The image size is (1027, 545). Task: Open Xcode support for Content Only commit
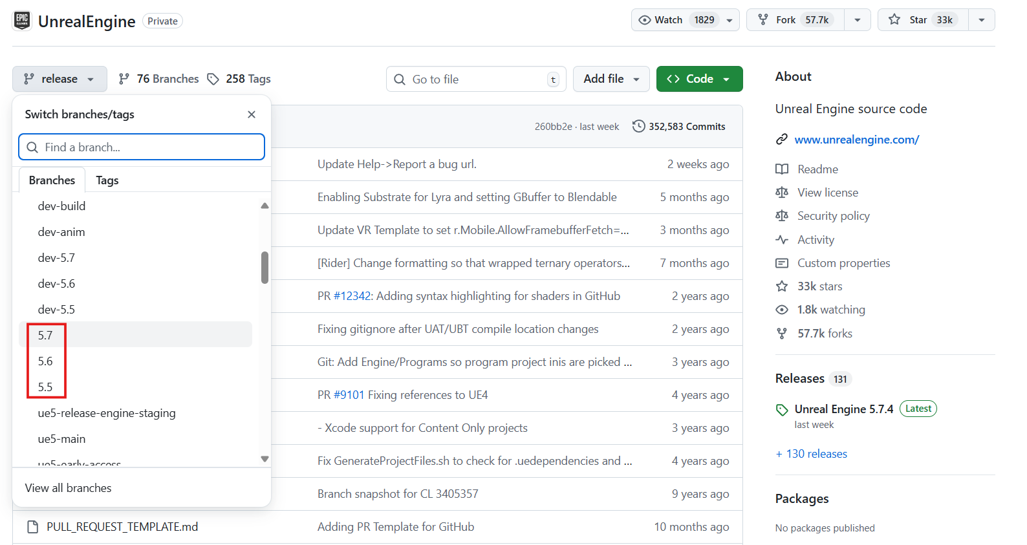pos(422,428)
